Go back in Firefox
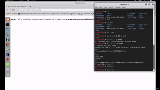160x90 pixels. pos(7,10)
